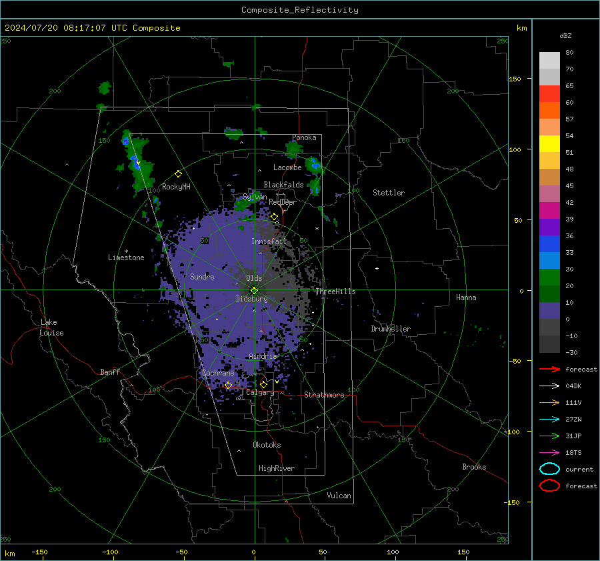
Task: Click the Sundre map label
Action: (202, 276)
